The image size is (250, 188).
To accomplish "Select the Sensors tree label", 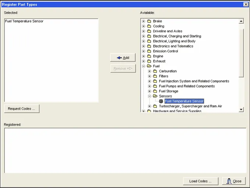I will coord(165,96).
